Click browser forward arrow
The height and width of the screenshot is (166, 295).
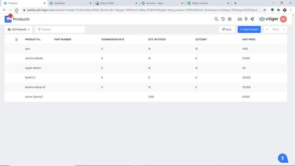10,10
